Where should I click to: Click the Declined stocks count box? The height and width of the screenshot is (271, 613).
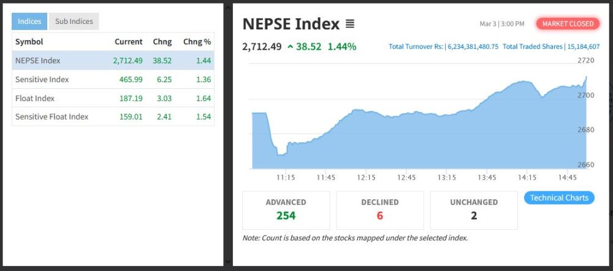380,210
